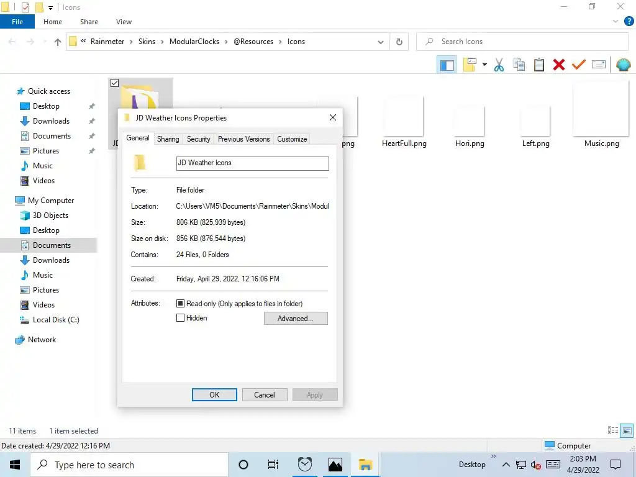Enable the Hidden attribute checkbox
Viewport: 636px width, 477px height.
(181, 318)
